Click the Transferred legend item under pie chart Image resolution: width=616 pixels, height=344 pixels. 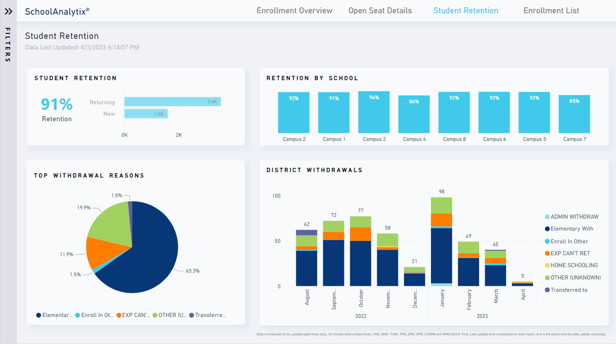click(207, 315)
